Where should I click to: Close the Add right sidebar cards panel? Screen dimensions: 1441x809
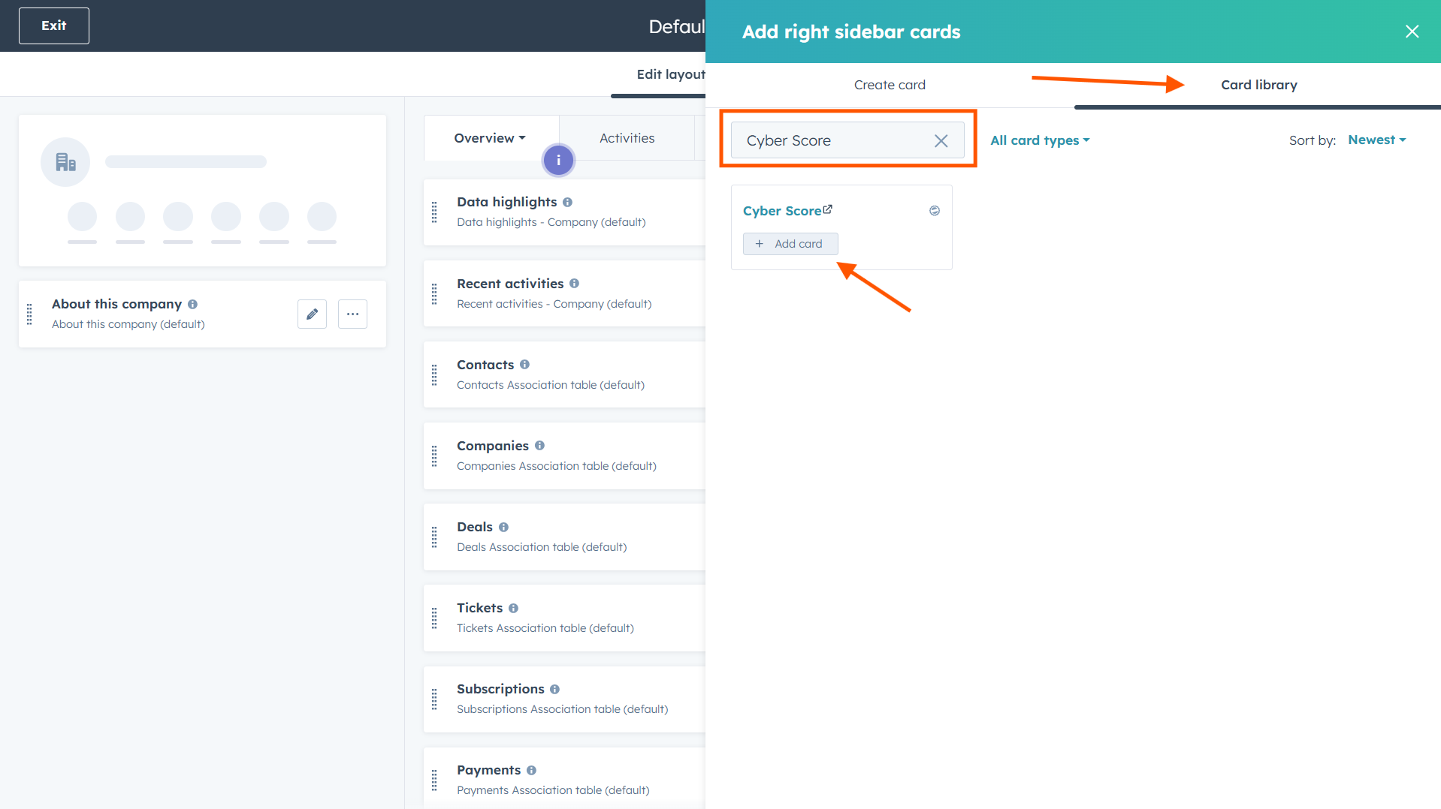tap(1412, 32)
